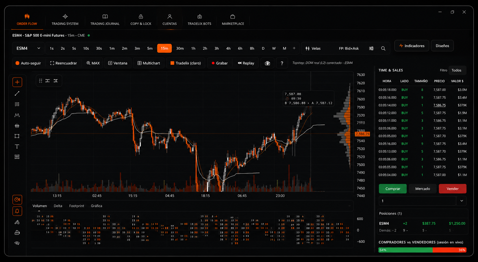This screenshot has height=262, width=478.
Task: Switch to the Trading Journal tab
Action: 105,20
